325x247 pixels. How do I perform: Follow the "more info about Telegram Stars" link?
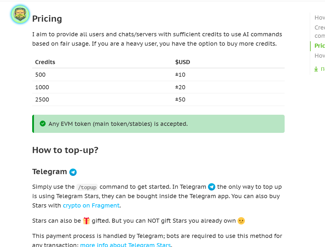tap(125, 245)
